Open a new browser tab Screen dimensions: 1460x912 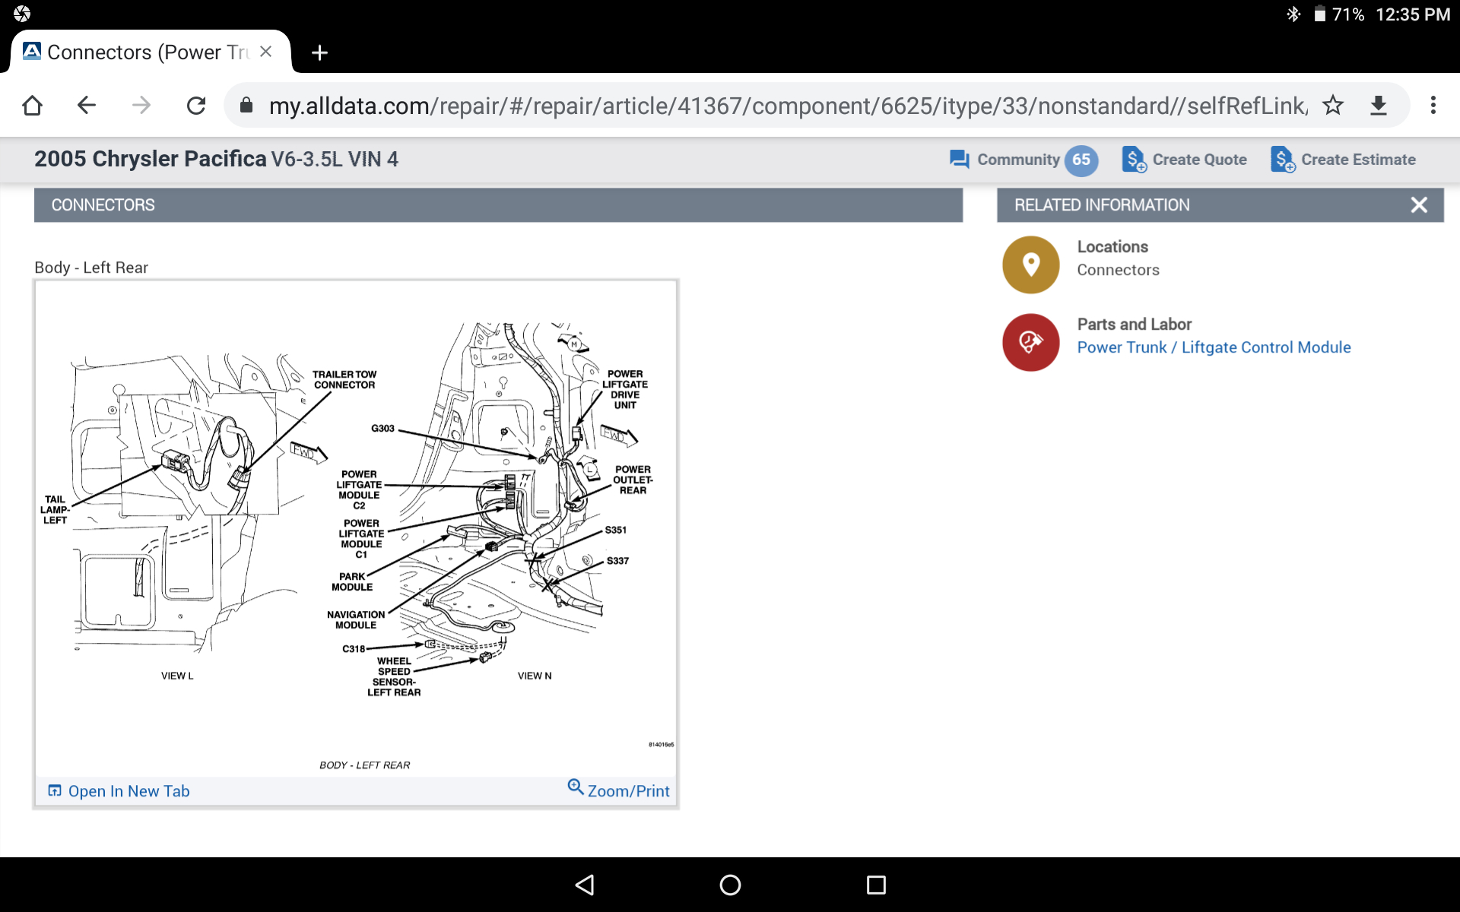[x=319, y=52]
